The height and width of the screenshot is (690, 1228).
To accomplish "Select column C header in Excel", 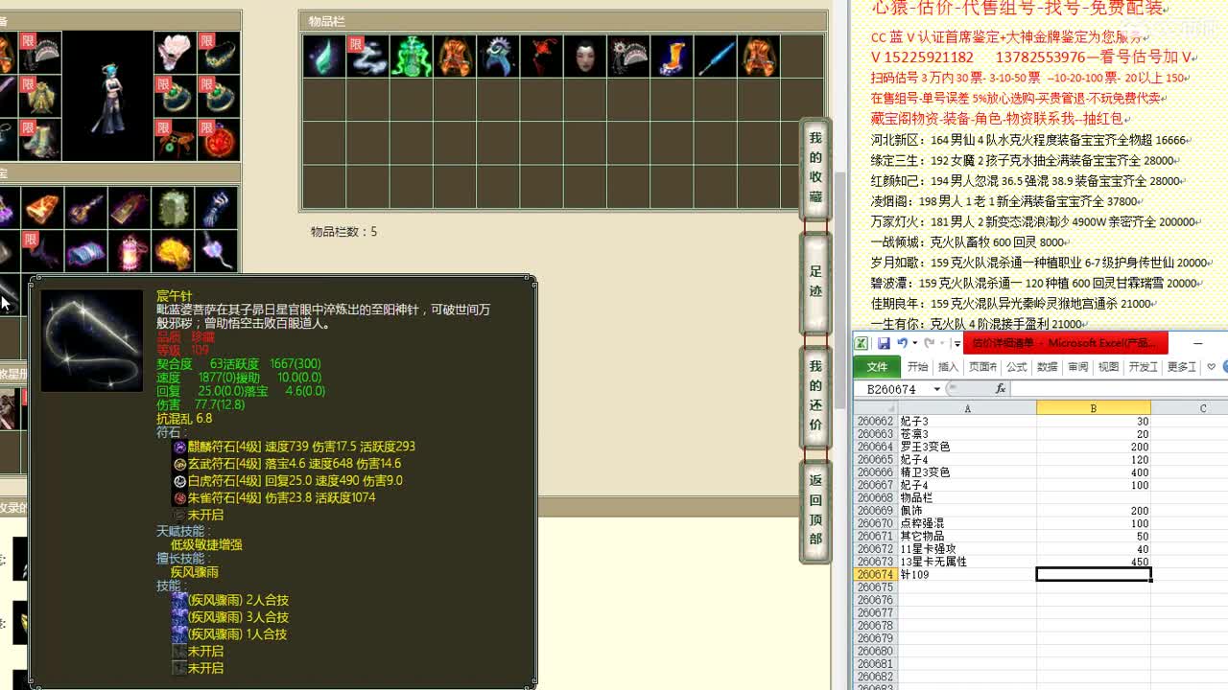I will 1190,408.
